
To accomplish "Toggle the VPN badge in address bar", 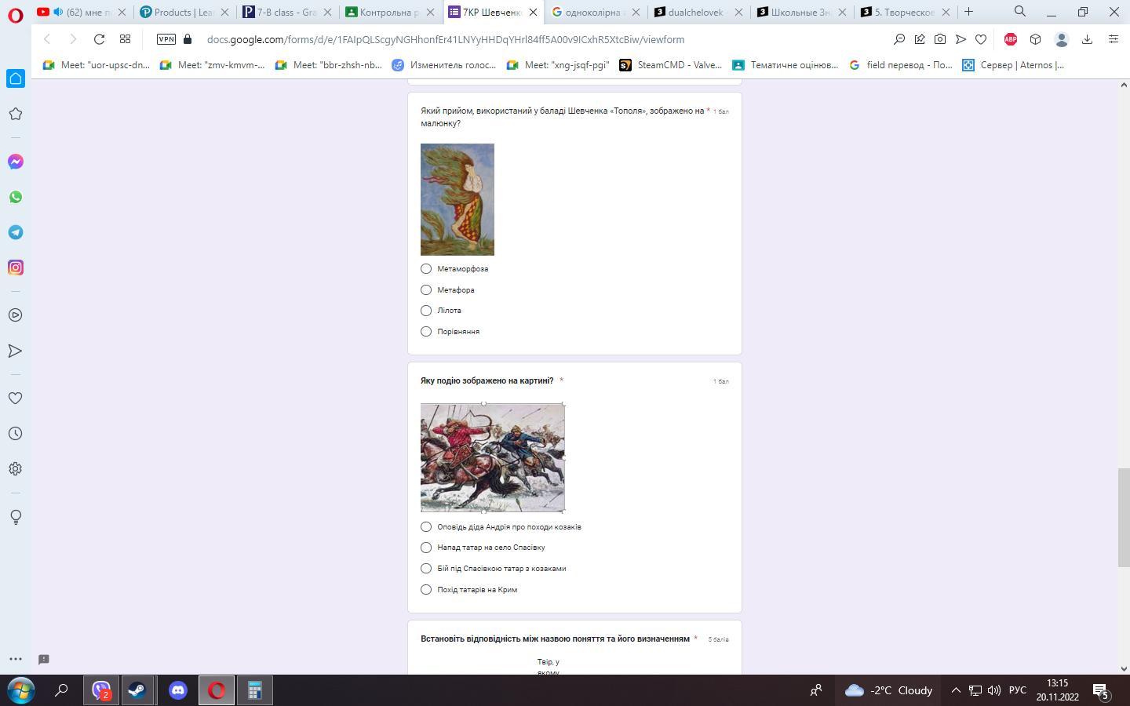I will (166, 39).
